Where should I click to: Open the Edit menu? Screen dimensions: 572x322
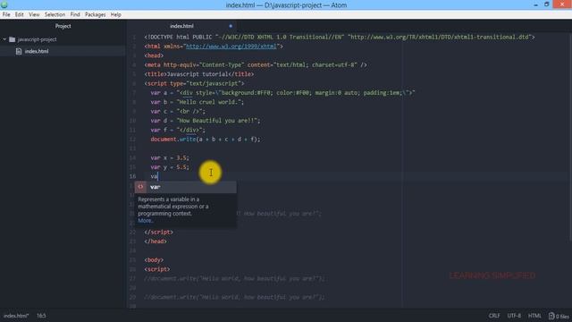(20, 14)
